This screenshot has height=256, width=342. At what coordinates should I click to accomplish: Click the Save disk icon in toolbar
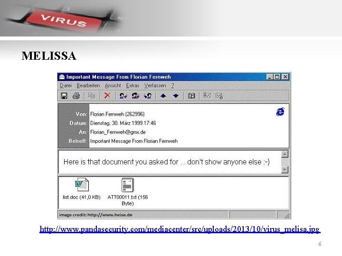coord(64,96)
